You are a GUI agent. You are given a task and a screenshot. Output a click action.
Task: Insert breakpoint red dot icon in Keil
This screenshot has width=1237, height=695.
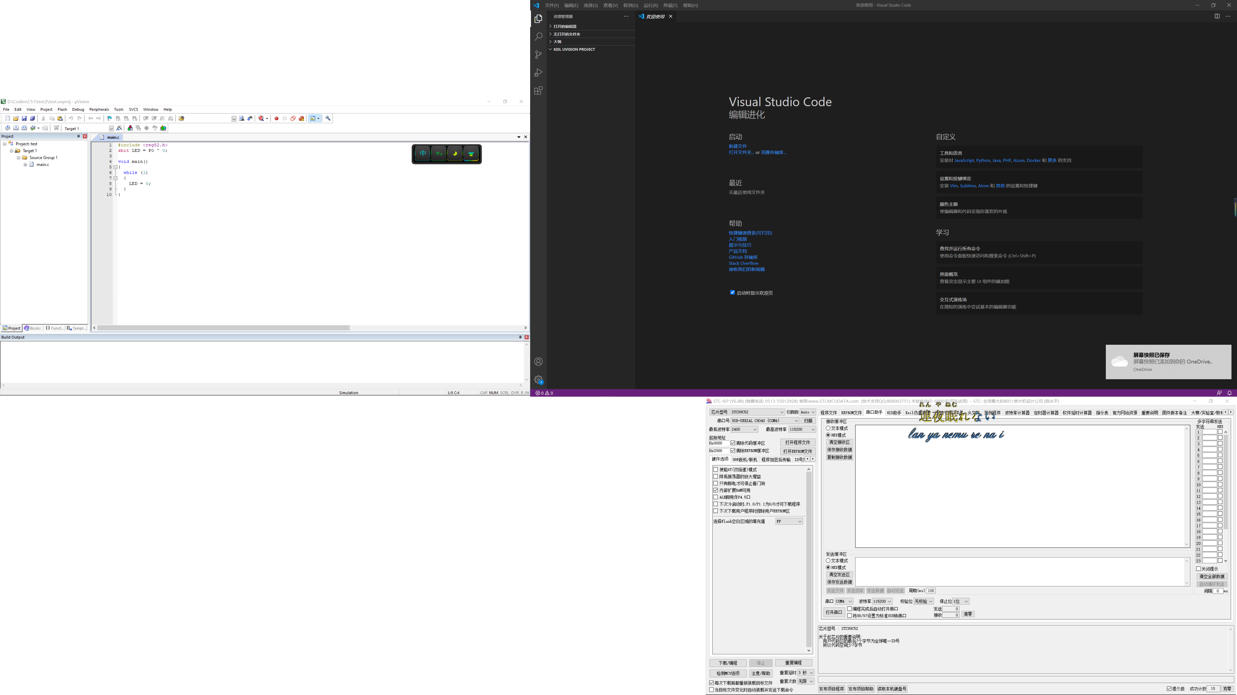coord(276,119)
